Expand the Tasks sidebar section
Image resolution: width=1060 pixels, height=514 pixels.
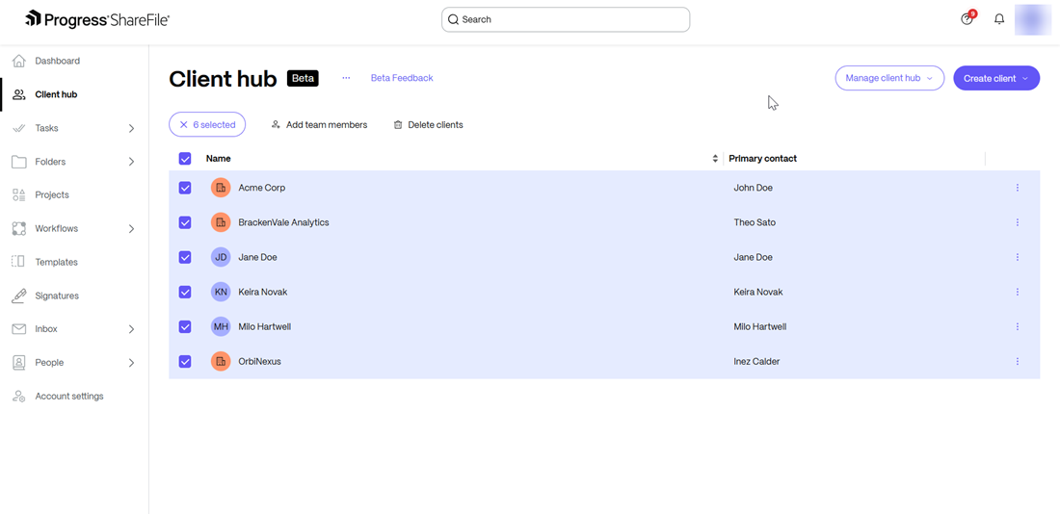(x=131, y=128)
